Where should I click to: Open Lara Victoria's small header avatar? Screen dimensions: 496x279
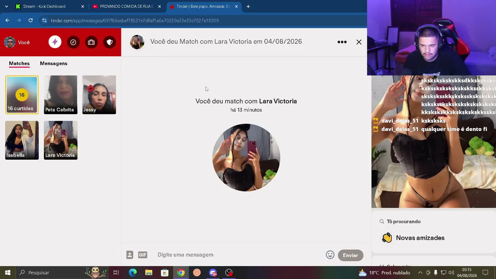(137, 42)
